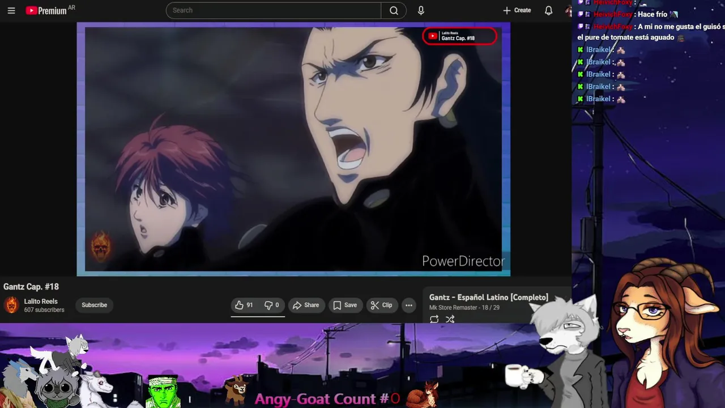Click the video player frame
This screenshot has height=408, width=725.
tap(293, 149)
